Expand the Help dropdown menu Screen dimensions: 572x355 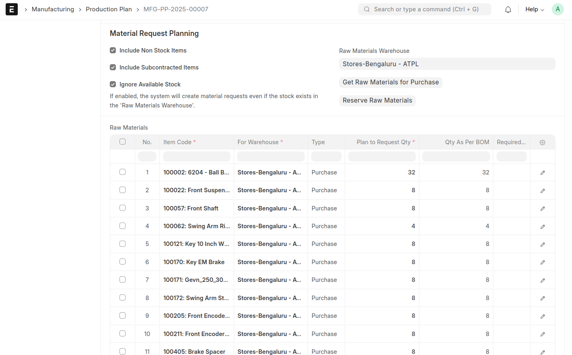[x=534, y=9]
